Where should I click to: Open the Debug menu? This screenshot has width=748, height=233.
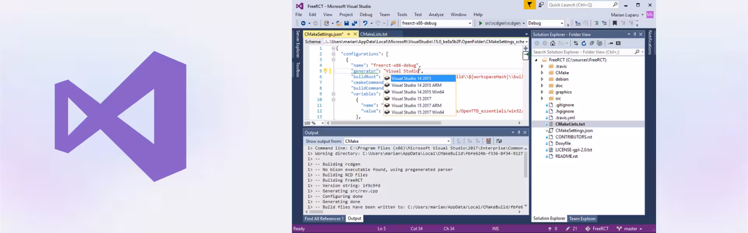click(366, 14)
